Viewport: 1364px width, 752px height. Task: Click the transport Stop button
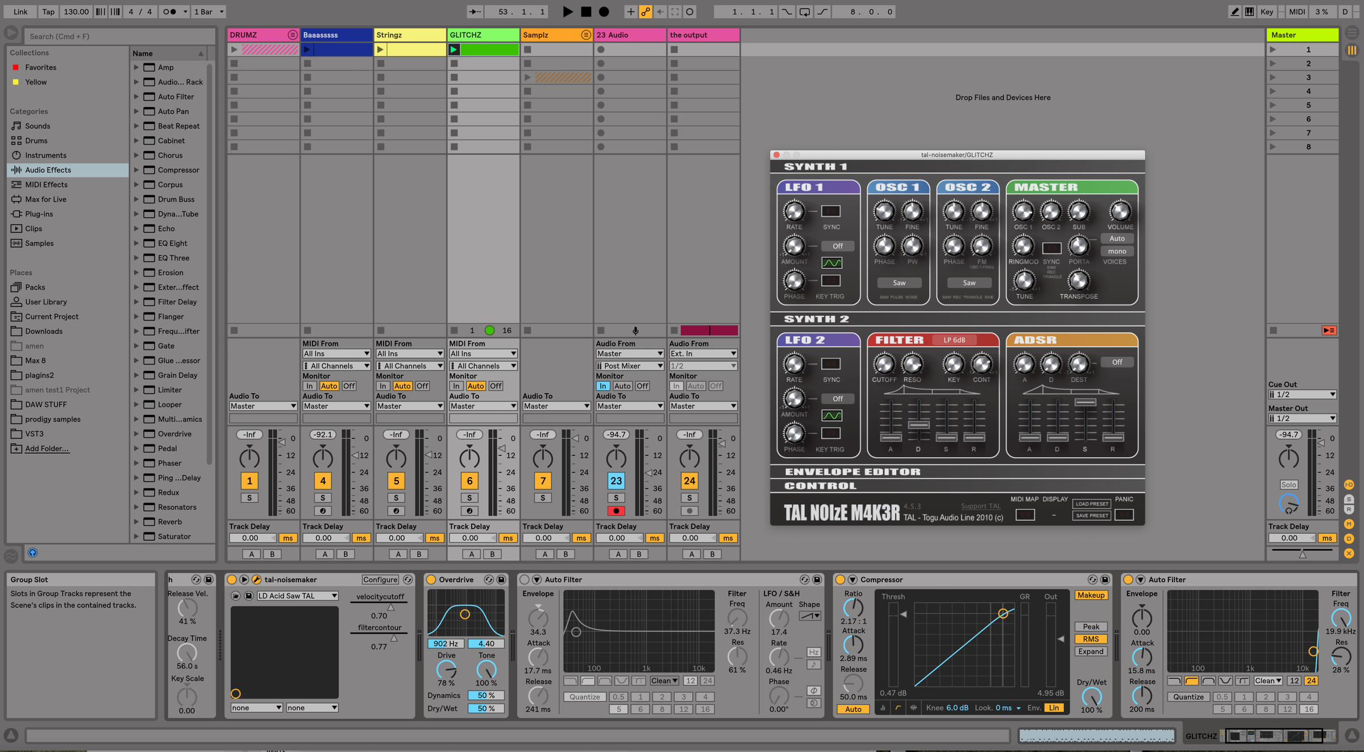coord(586,11)
